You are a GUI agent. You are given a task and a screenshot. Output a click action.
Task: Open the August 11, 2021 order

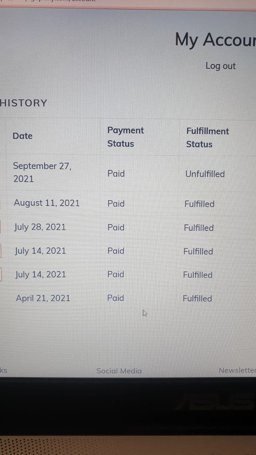tap(47, 203)
